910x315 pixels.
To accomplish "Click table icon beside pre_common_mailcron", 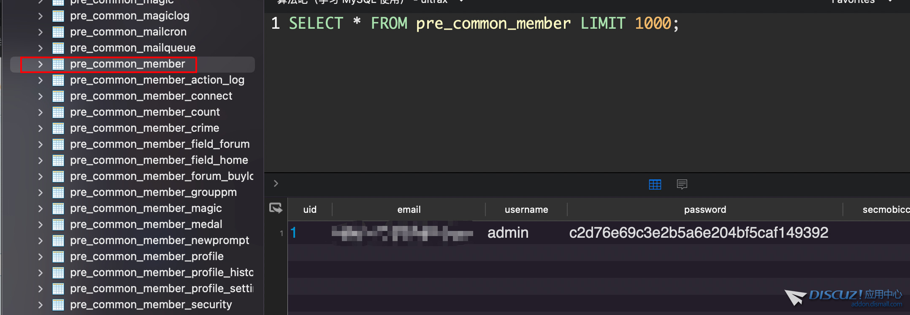I will [58, 32].
